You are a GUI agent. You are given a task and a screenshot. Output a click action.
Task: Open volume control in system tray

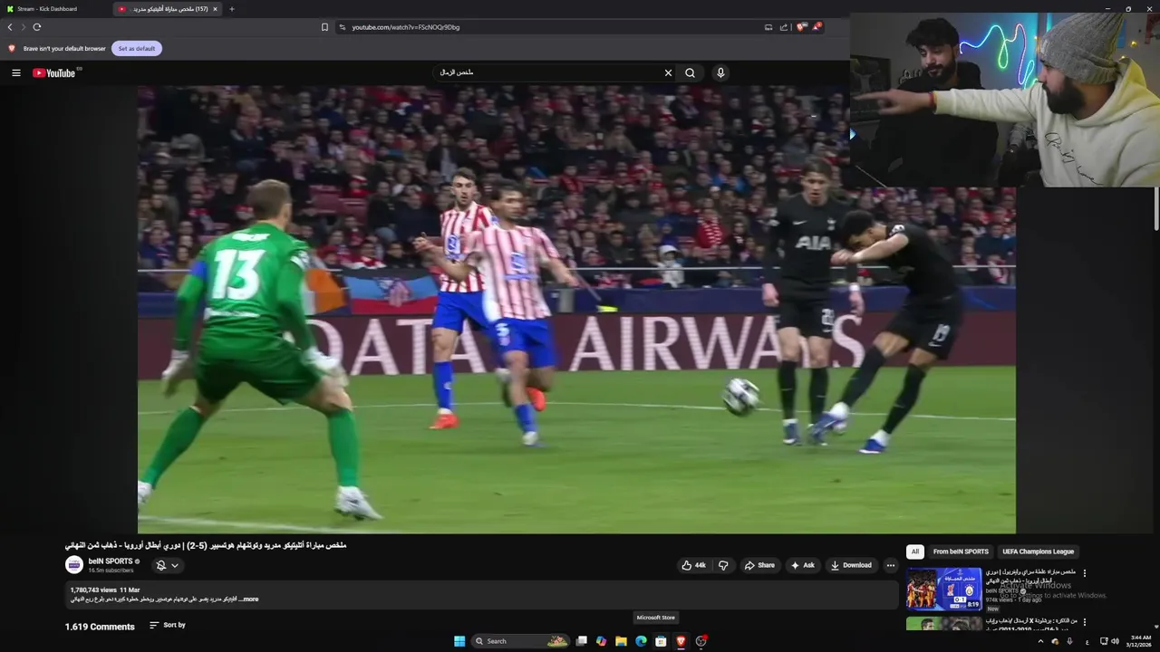coord(1115,641)
